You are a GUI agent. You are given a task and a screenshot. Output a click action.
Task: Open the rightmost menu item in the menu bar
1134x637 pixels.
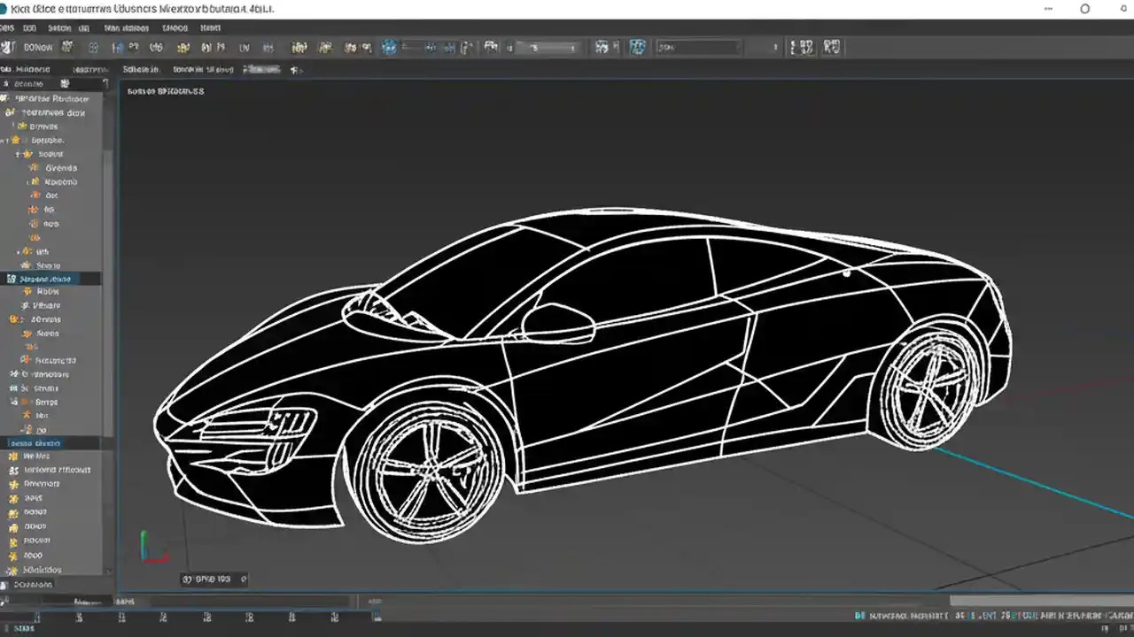tap(211, 27)
